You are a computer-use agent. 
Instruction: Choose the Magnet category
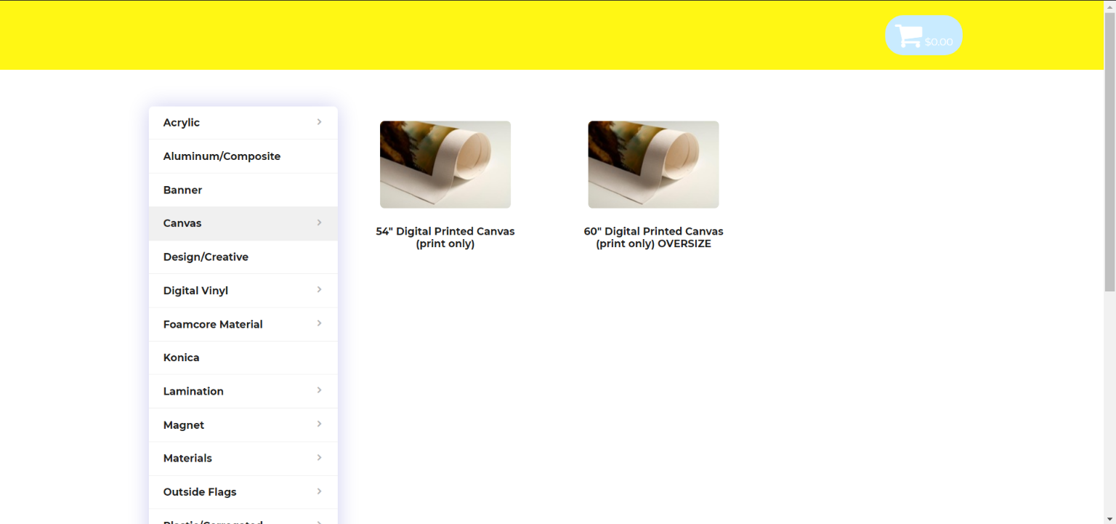(243, 425)
